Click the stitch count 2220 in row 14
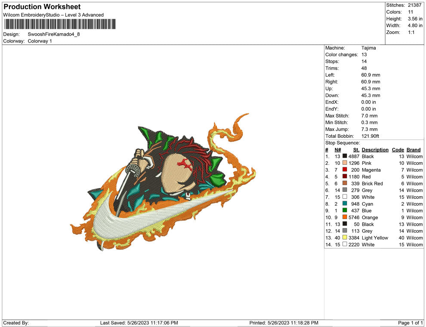Image resolution: width=426 pixels, height=327 pixels. [x=354, y=244]
